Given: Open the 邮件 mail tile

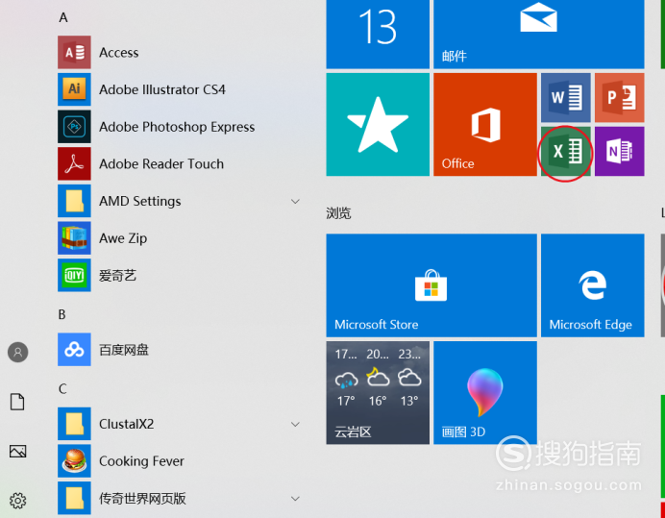Looking at the screenshot, I should 539,34.
